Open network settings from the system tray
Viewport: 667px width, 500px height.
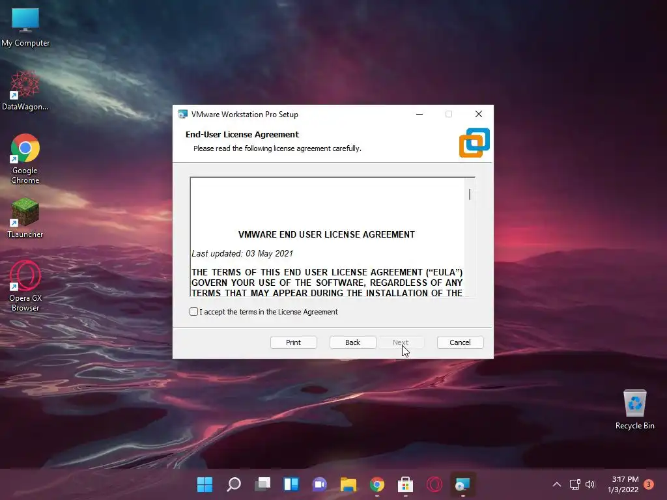coord(575,484)
